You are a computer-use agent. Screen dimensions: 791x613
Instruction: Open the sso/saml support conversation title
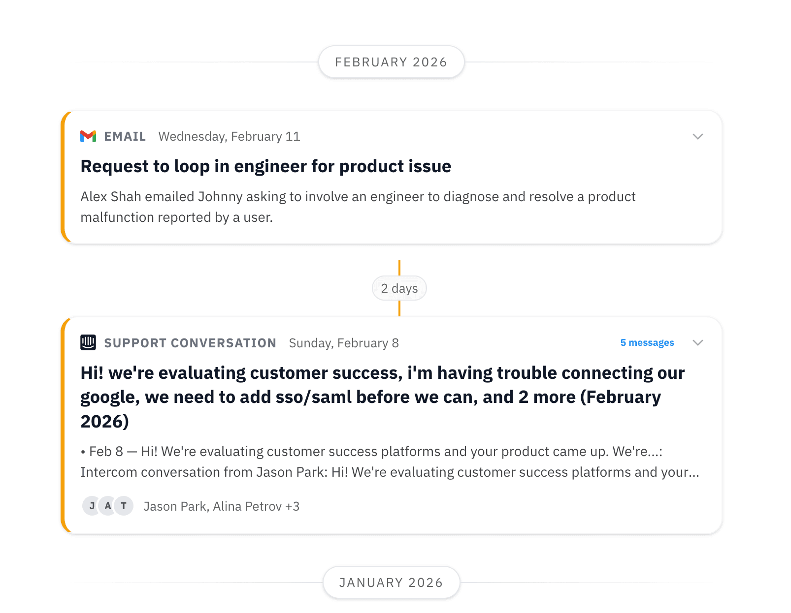pos(382,397)
